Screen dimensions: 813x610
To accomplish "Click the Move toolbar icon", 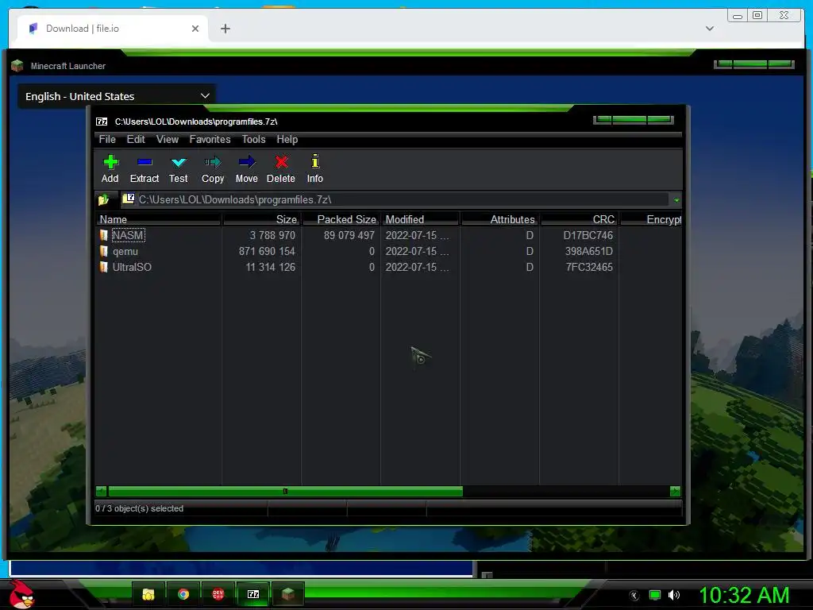I will [247, 168].
